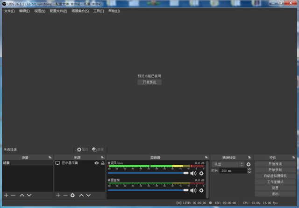Add a new source with plus icon
The width and height of the screenshot is (299, 208).
[58, 195]
